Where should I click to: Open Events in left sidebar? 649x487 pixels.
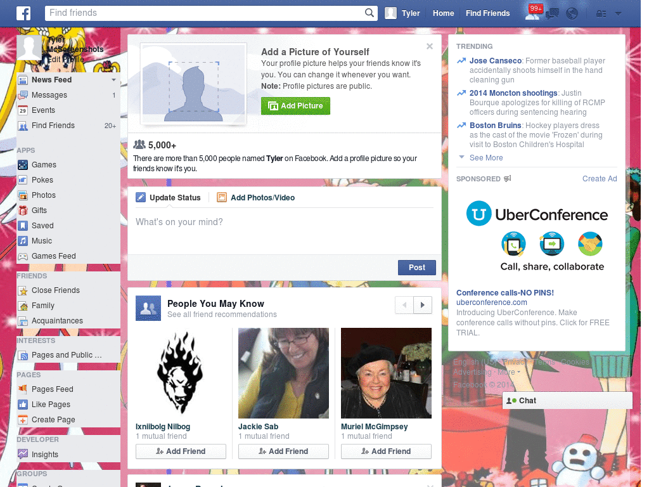pos(68,110)
